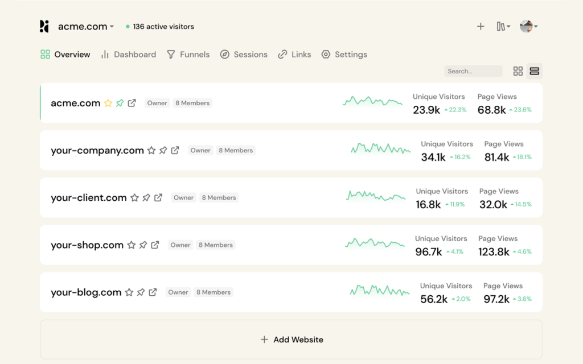Click Owner badge for your-shop.com
Viewport: 583px width, 364px height.
pos(180,245)
